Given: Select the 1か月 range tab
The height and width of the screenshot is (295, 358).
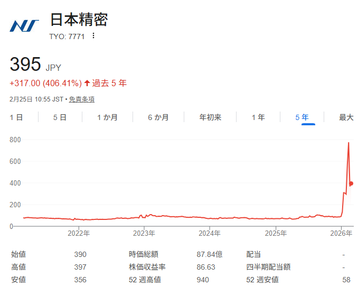Looking at the screenshot, I should pyautogui.click(x=107, y=117).
